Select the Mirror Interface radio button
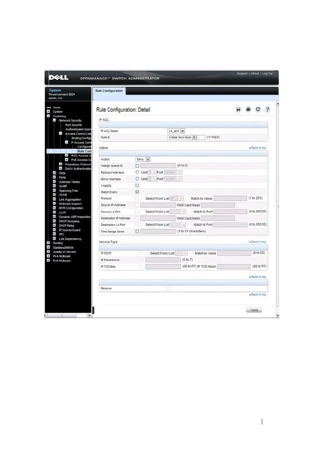 [137, 179]
